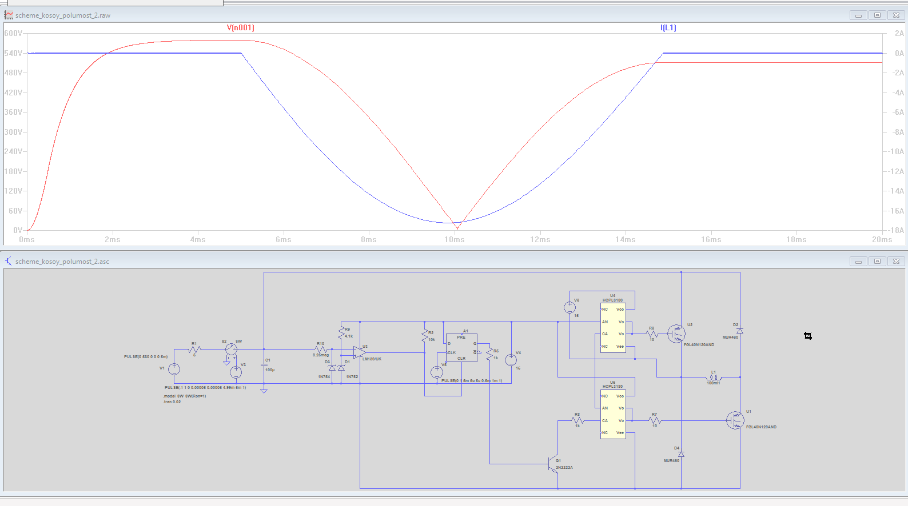The image size is (908, 506).
Task: Click the U4 HCPL3180 optocoupler block
Action: click(612, 328)
